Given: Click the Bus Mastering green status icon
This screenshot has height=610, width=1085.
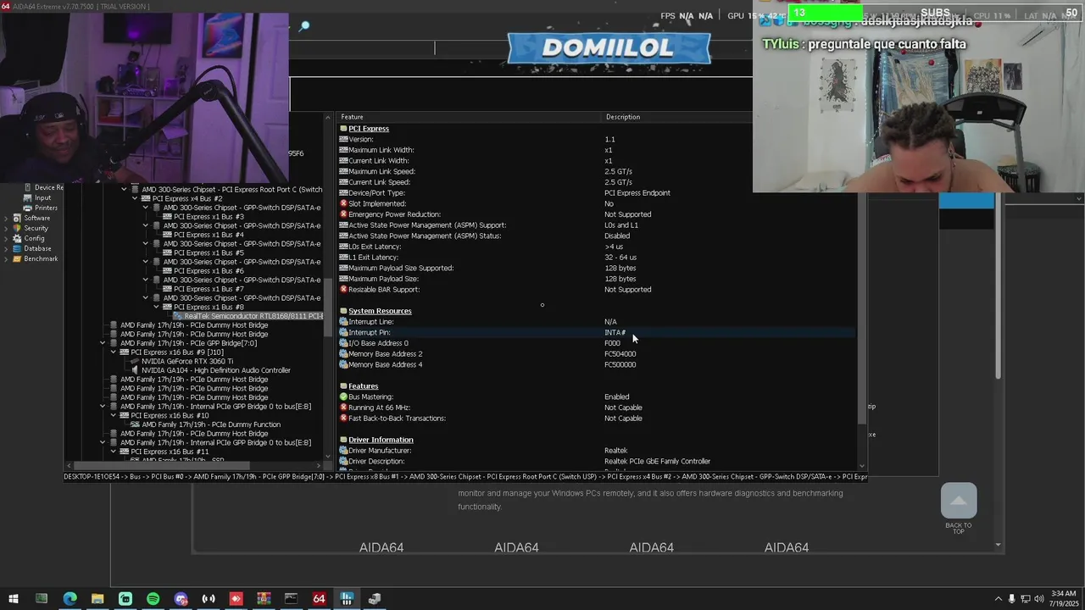Looking at the screenshot, I should coord(343,396).
